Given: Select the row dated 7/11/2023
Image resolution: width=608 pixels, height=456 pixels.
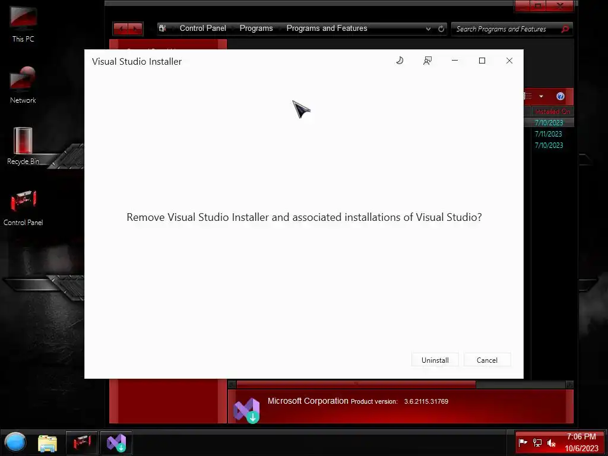Looking at the screenshot, I should (548, 134).
